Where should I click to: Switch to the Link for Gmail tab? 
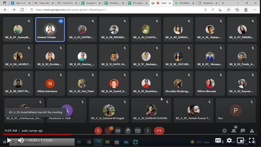(x=67, y=3)
